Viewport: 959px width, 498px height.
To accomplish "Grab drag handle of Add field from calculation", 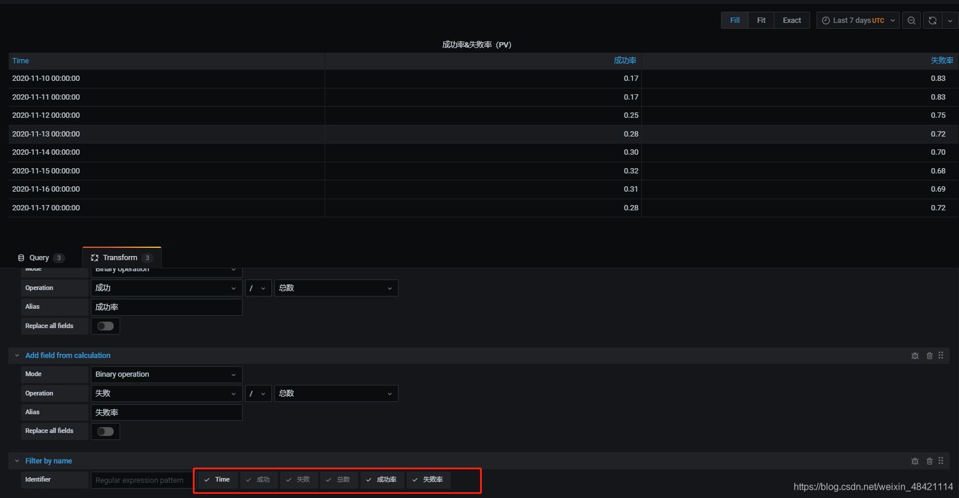I will click(x=941, y=356).
